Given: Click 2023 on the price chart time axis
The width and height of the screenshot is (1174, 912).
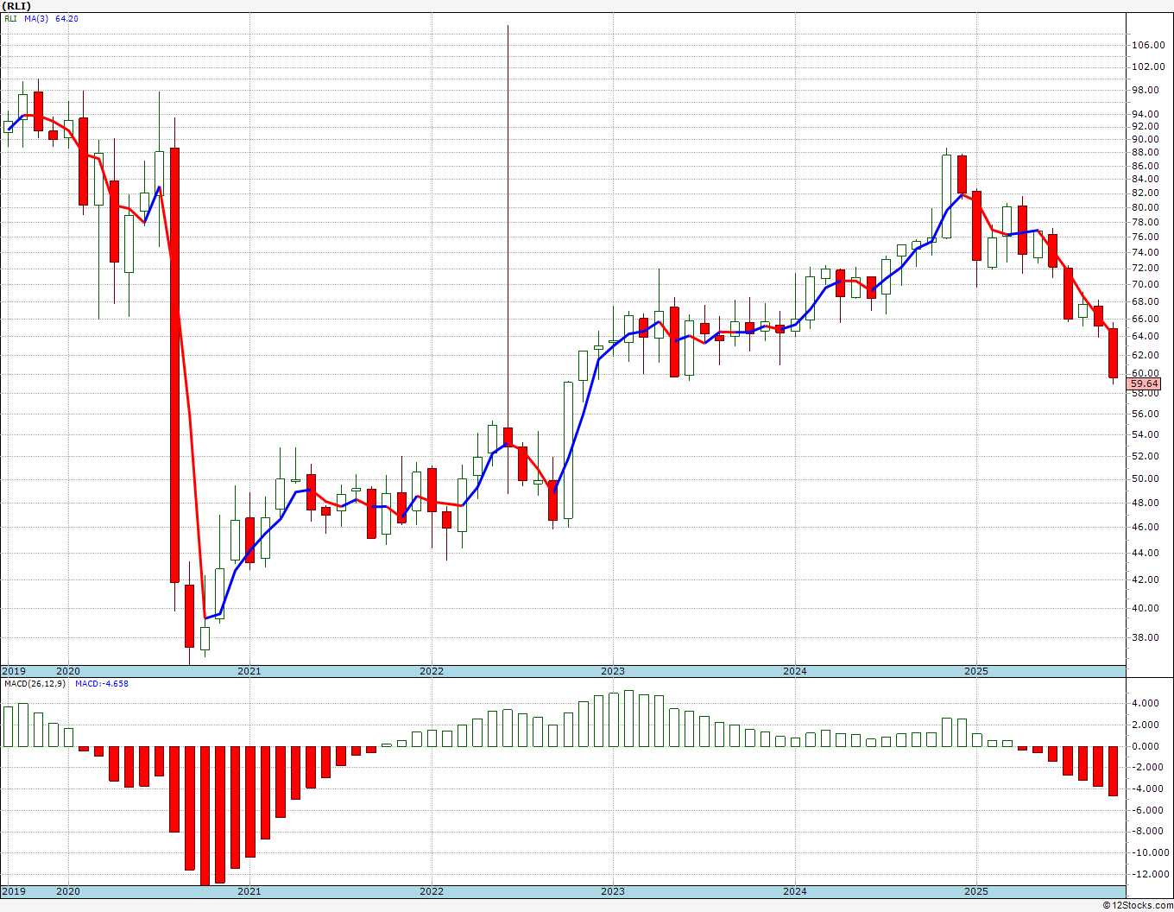Looking at the screenshot, I should [613, 671].
